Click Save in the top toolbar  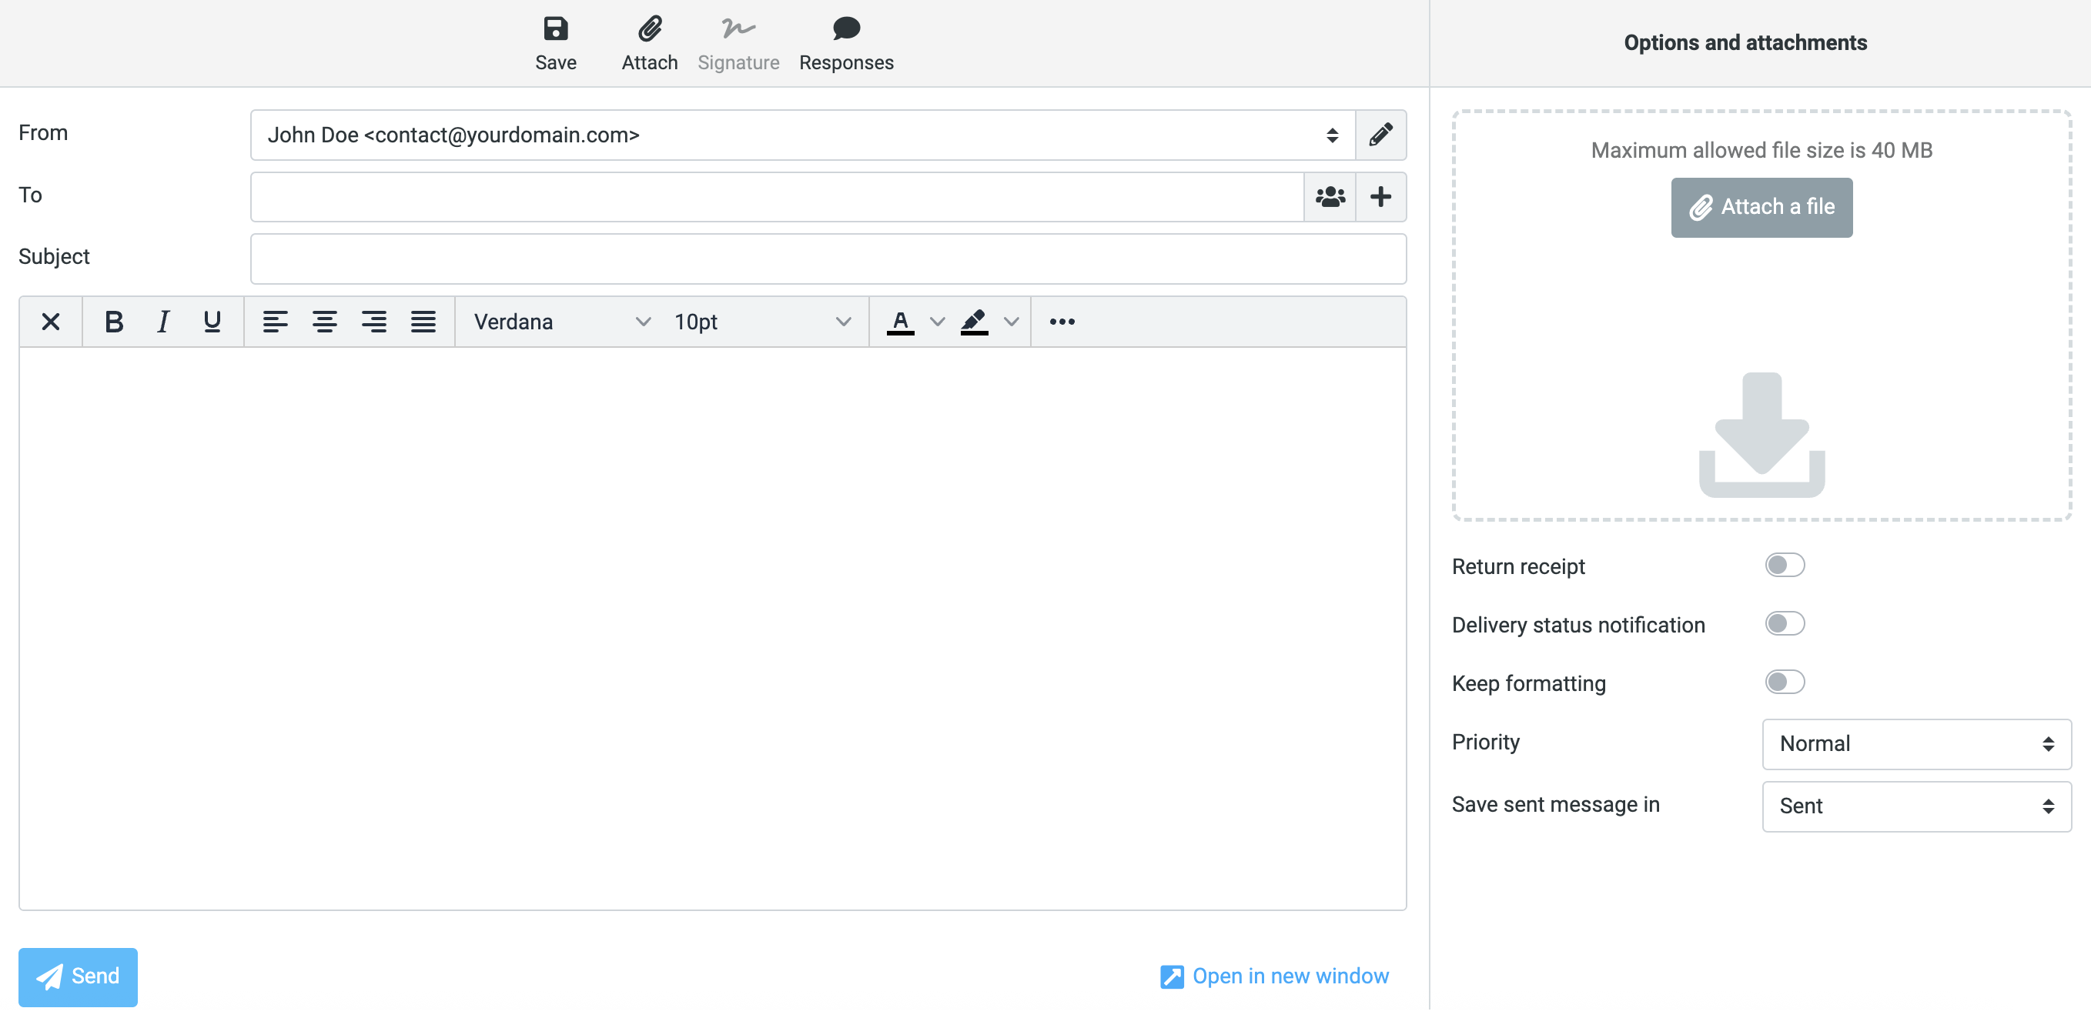pyautogui.click(x=555, y=44)
